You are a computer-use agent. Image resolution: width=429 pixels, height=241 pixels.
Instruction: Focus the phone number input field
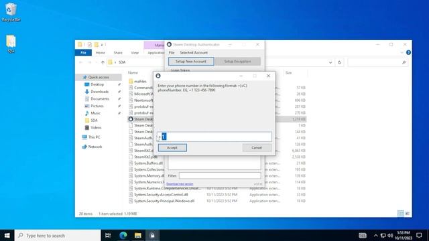(x=214, y=137)
